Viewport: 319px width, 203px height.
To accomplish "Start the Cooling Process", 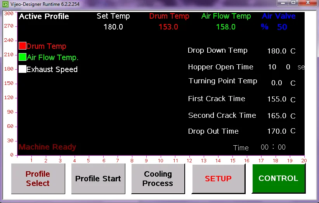I will click(158, 179).
